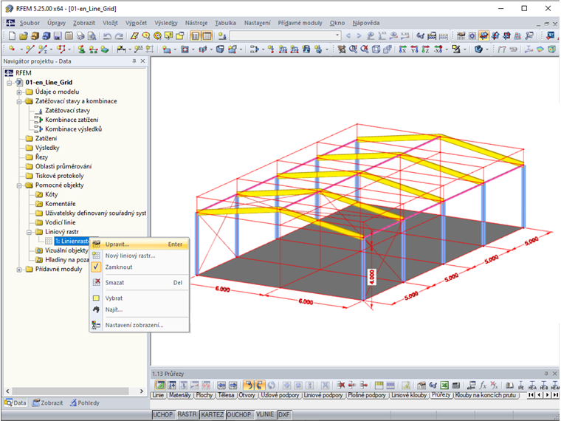Choose Nový liniový rastr... in context menu

(x=140, y=256)
